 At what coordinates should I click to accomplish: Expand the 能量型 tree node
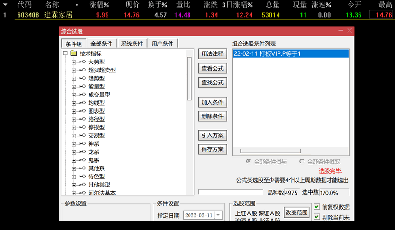[74, 87]
